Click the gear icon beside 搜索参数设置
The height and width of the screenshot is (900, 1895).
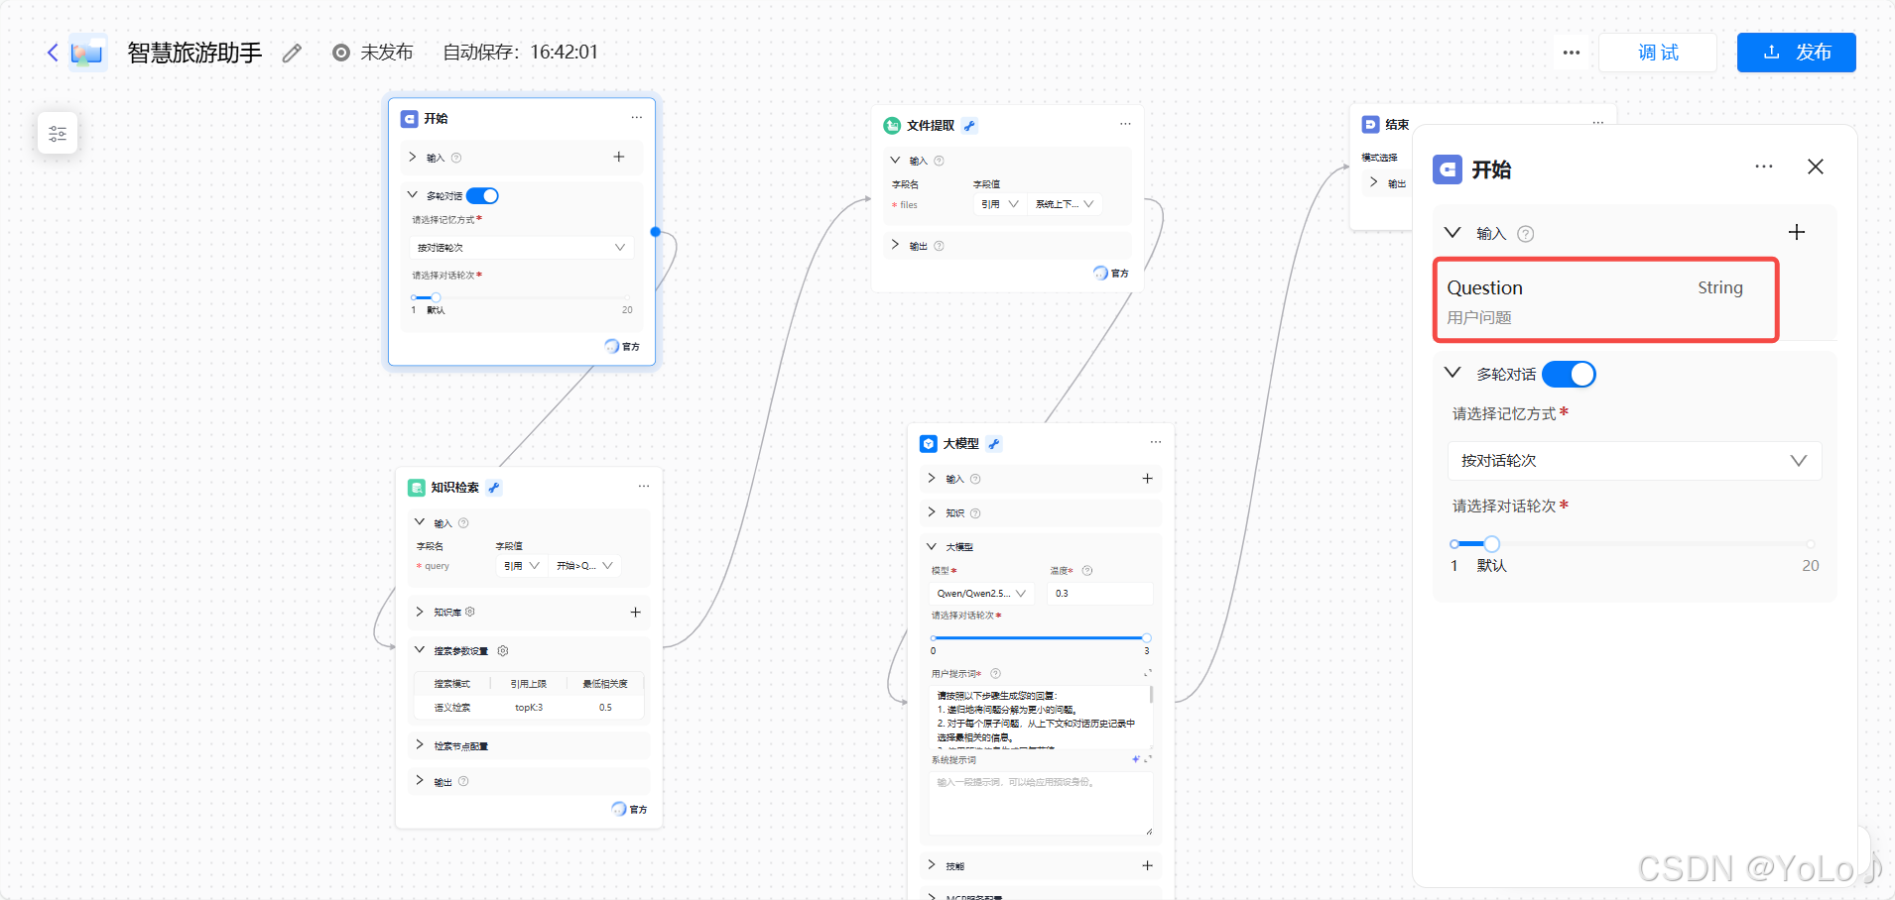[503, 650]
